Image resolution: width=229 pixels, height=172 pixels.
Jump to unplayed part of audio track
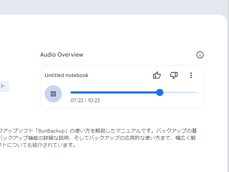click(180, 92)
